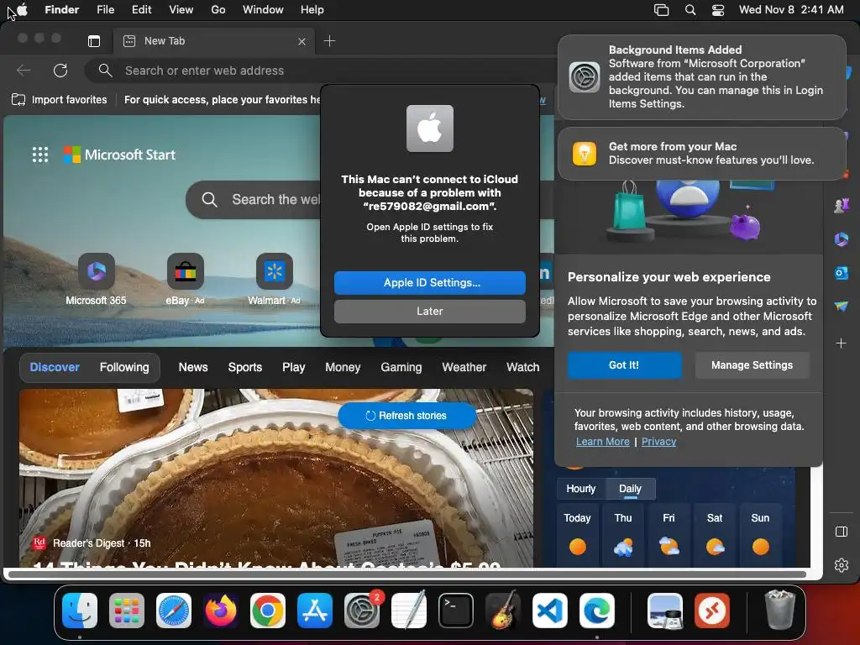This screenshot has height=645, width=860.
Task: Dismiss the iCloud dialog with Later
Action: [430, 312]
